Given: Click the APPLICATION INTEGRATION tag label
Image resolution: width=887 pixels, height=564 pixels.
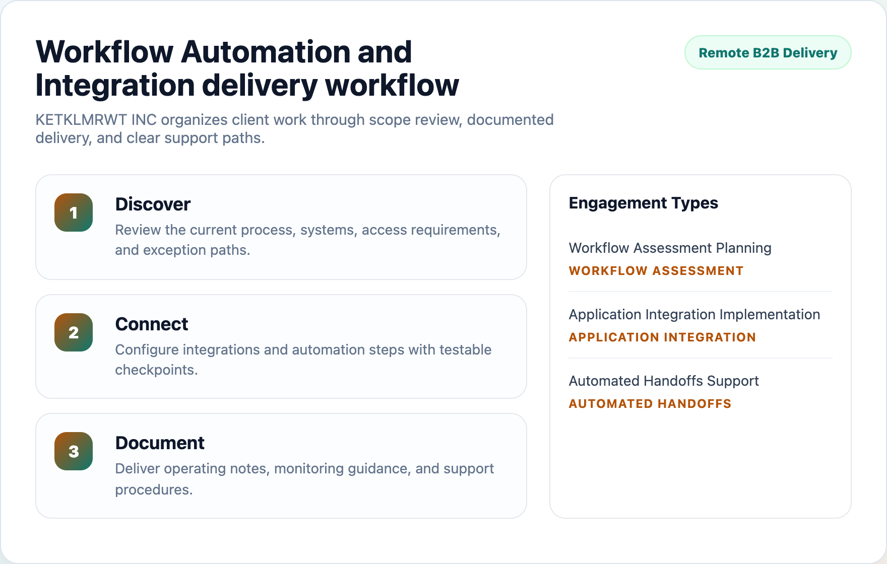Looking at the screenshot, I should tap(662, 337).
